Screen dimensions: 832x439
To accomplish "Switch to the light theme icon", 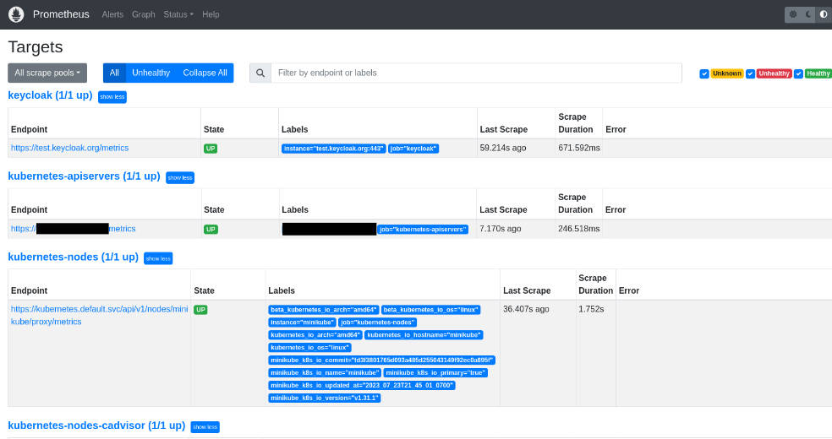I will pyautogui.click(x=793, y=14).
